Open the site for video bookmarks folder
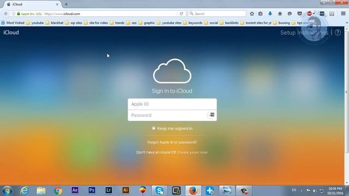Screen dimensions: 349x196 (x=96, y=23)
